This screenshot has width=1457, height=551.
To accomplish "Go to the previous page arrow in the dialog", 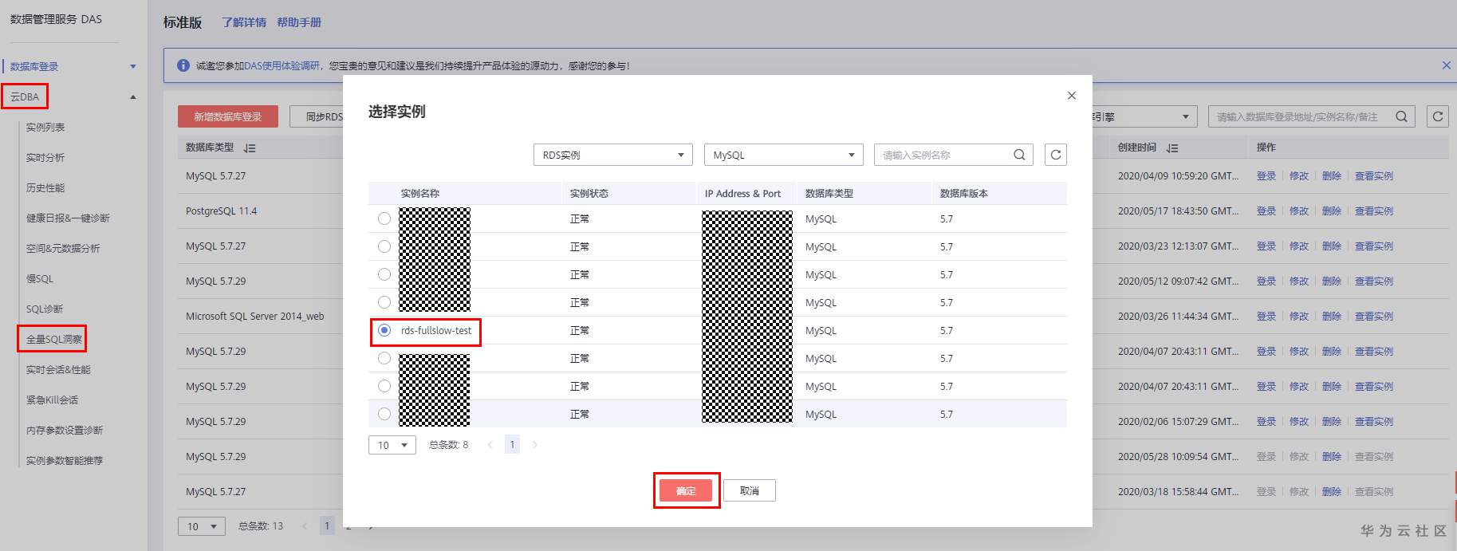I will click(490, 445).
